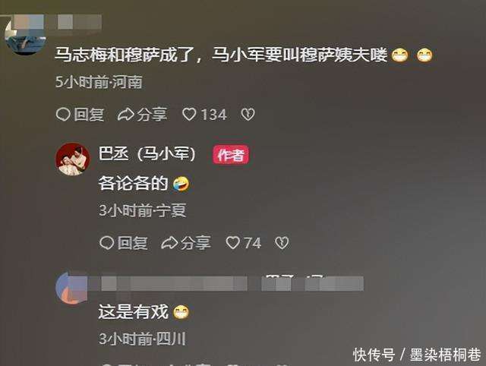Image resolution: width=486 pixels, height=366 pixels.
Task: Open the top commenter's blurred avatar
Action: click(25, 37)
